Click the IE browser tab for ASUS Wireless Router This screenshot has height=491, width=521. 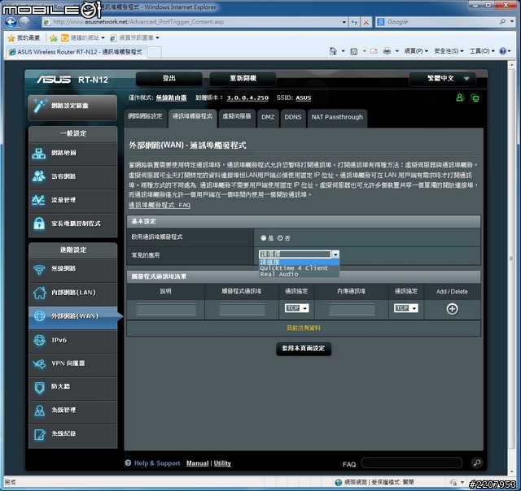pyautogui.click(x=77, y=52)
